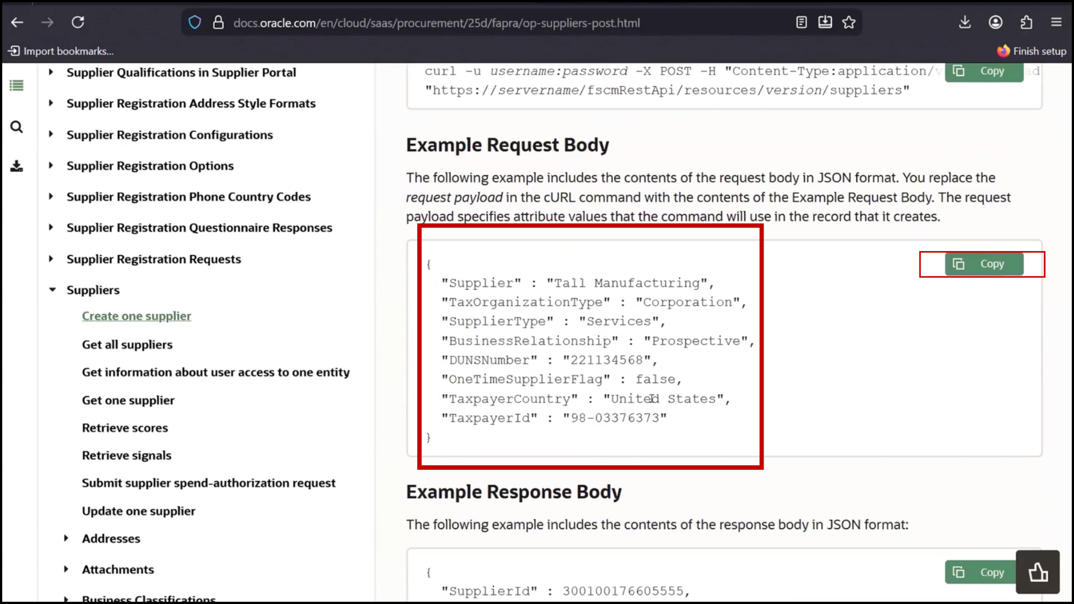Reload the page with the refresh icon
Viewport: 1074px width, 604px height.
[78, 22]
